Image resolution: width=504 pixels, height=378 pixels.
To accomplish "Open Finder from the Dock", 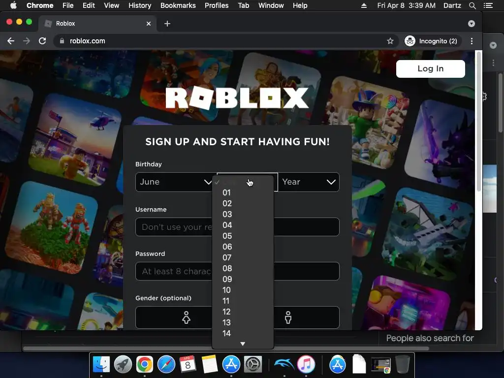I will coord(101,364).
